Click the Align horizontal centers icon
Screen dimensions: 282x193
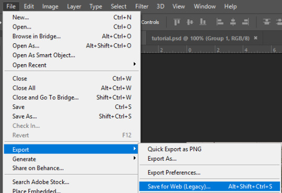tap(233, 22)
